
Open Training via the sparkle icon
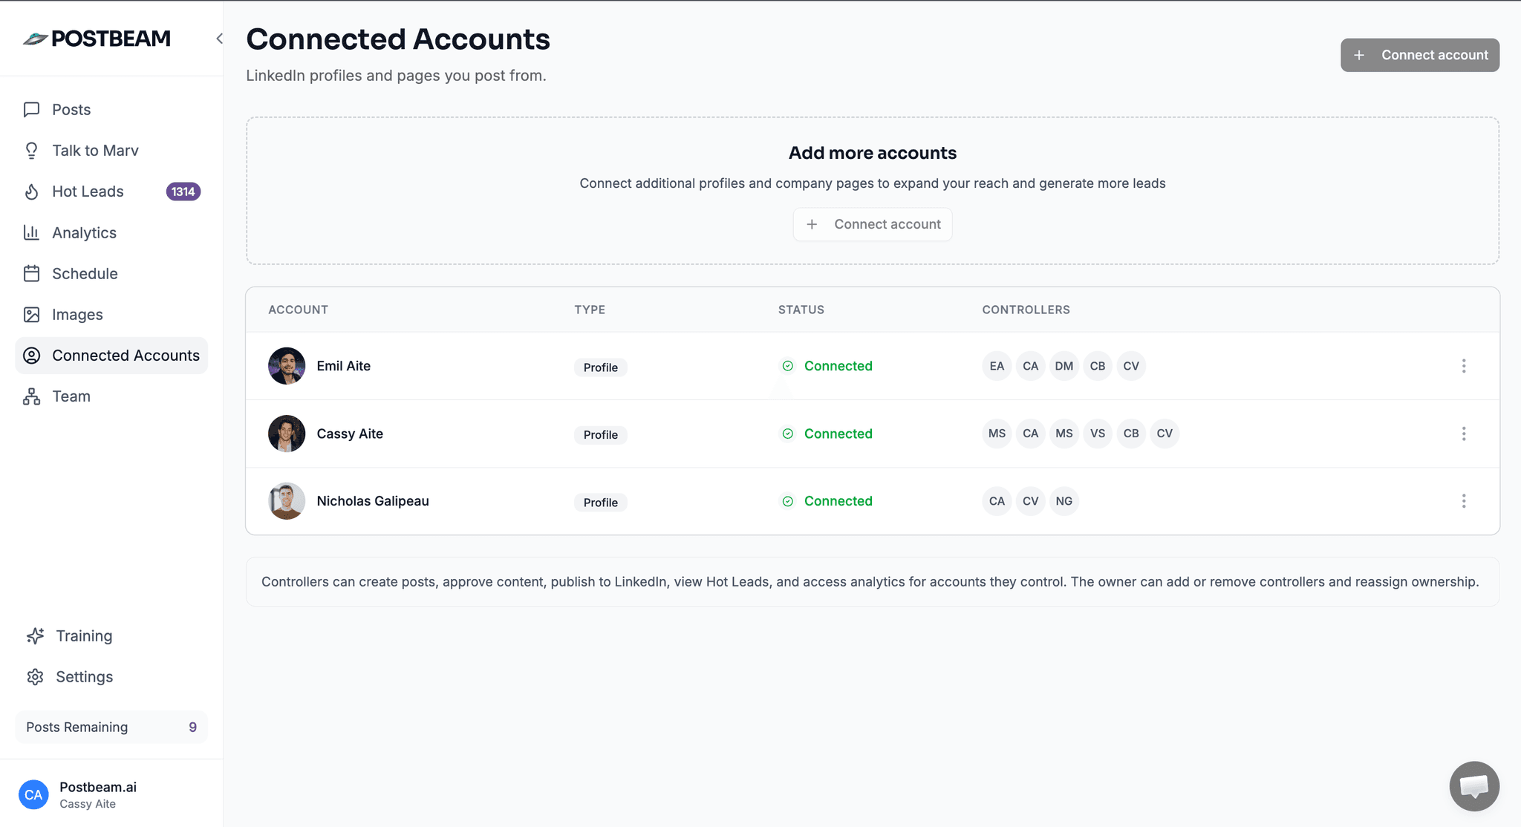point(35,635)
